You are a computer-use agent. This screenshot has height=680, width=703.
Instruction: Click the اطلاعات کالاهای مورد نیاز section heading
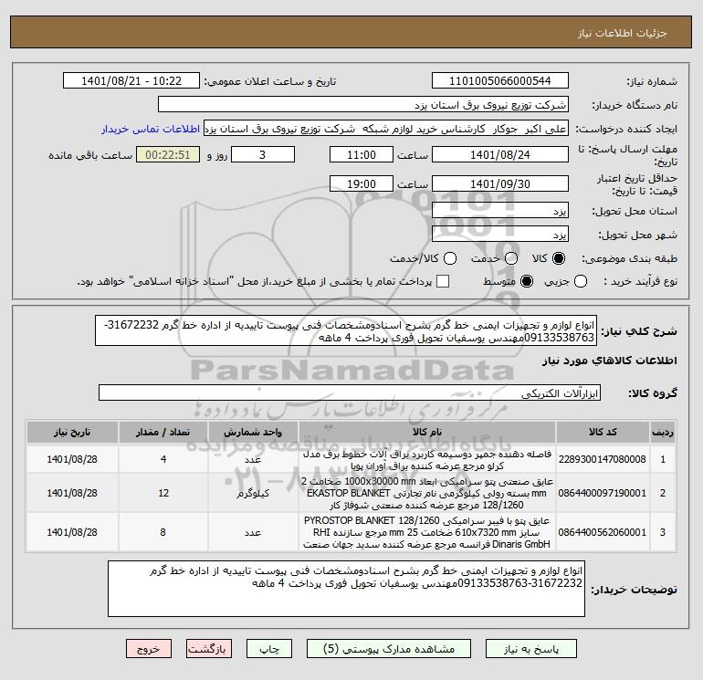[x=610, y=361]
